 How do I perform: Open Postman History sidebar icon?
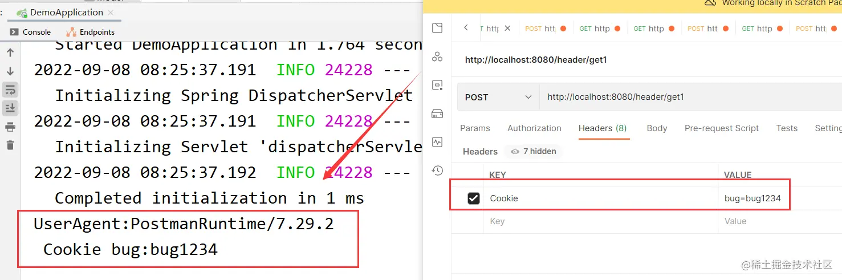437,170
